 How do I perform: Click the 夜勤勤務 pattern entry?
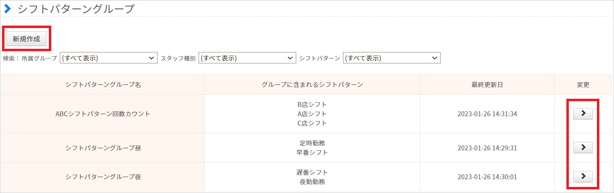(x=312, y=182)
